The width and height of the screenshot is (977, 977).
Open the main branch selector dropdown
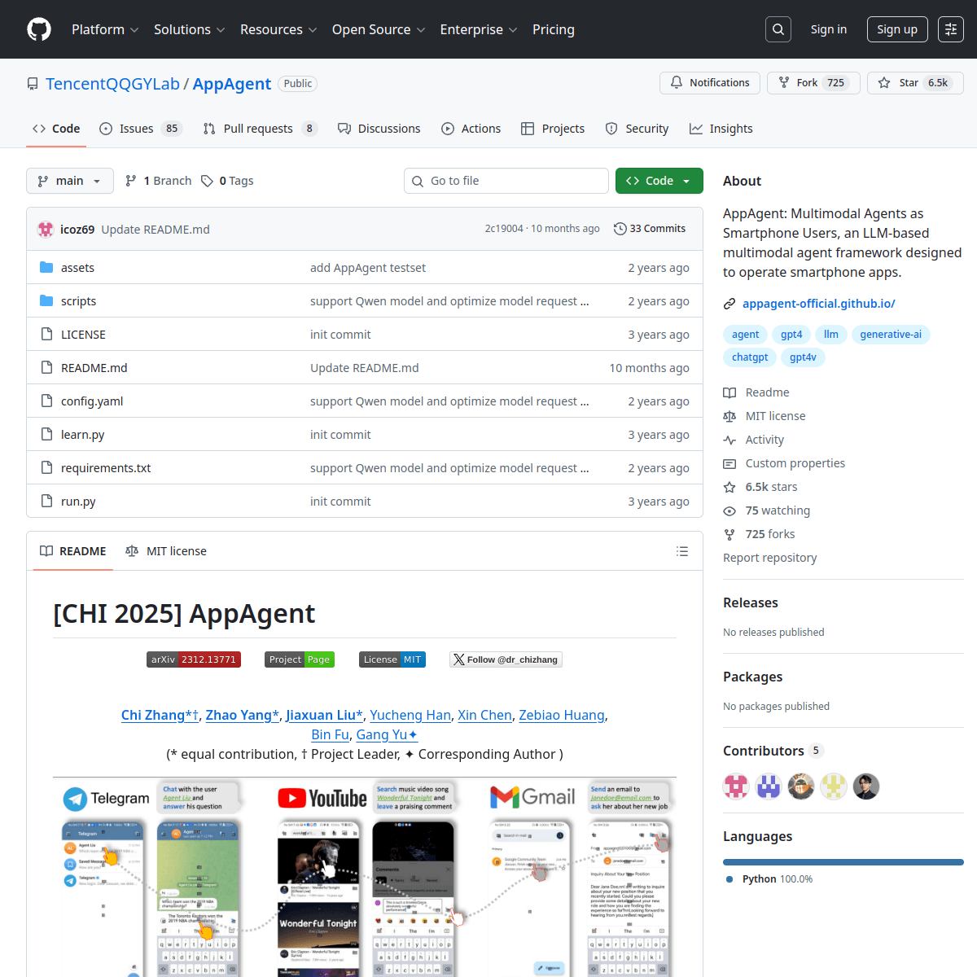click(x=69, y=181)
